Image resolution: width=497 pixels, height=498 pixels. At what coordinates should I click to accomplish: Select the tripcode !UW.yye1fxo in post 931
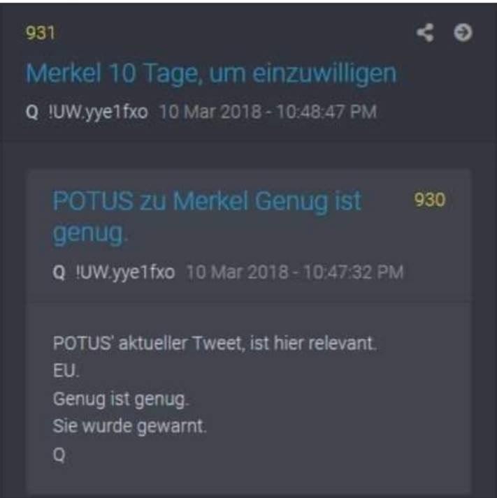coord(98,112)
